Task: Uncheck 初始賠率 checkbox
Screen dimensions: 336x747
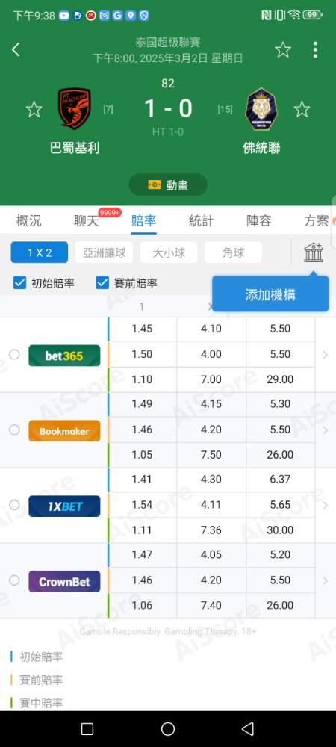Action: coord(19,283)
